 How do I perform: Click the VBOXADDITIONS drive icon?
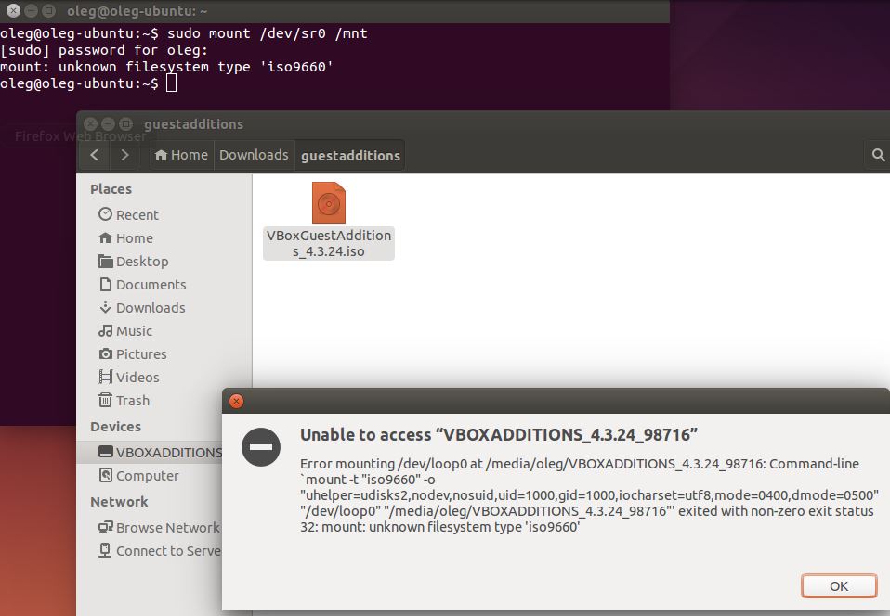click(105, 452)
